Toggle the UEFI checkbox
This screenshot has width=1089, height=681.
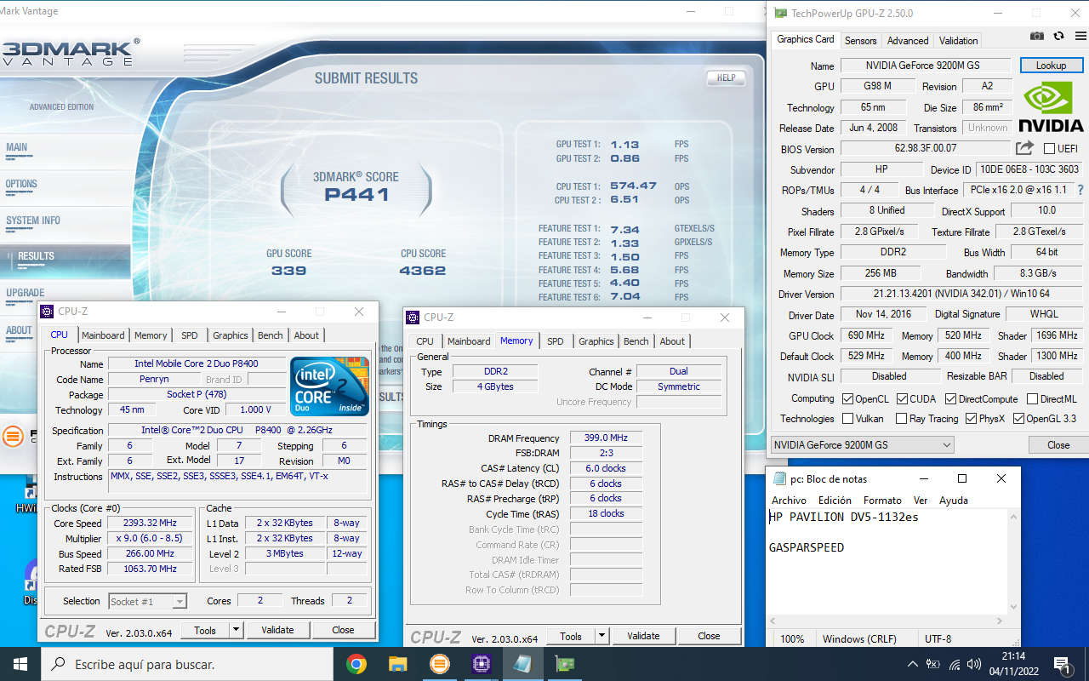click(1049, 148)
